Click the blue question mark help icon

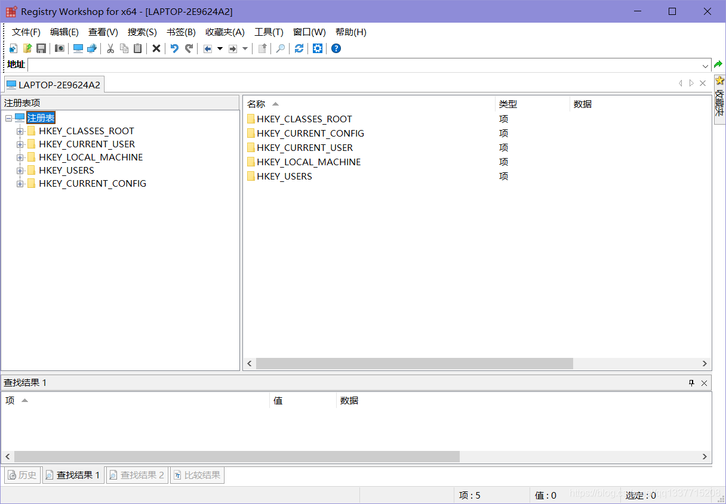tap(336, 48)
